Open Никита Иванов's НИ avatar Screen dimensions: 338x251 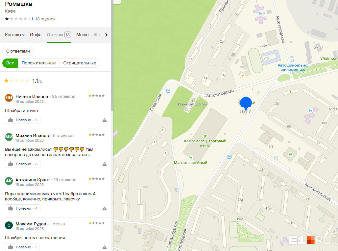(9, 98)
